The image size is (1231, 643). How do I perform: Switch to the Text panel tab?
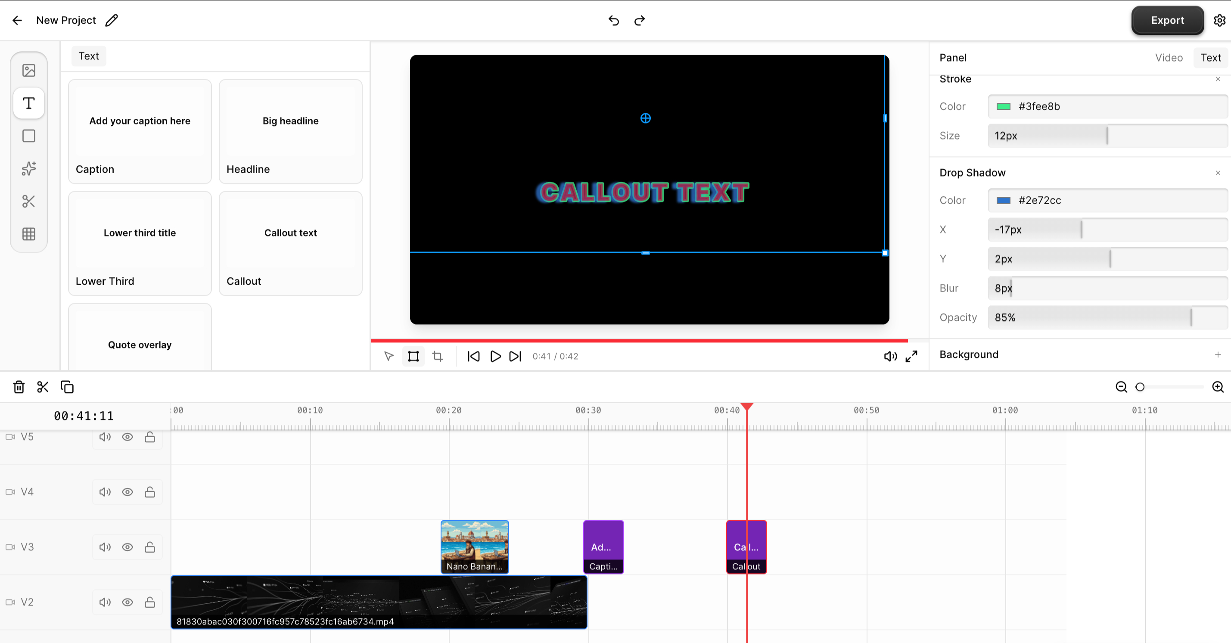tap(1210, 57)
